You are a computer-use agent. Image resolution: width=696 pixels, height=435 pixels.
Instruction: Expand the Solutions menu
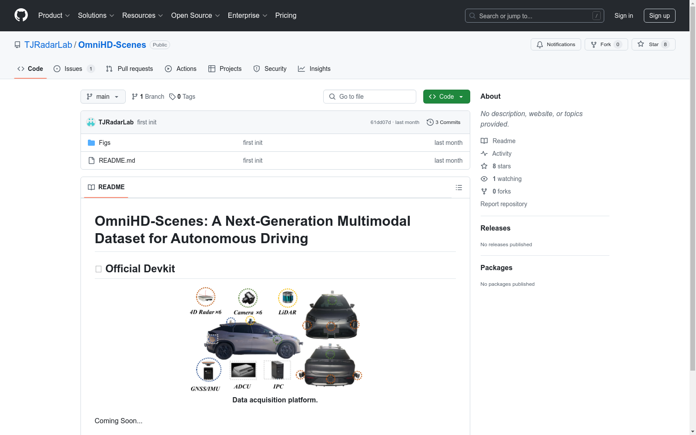click(x=96, y=16)
